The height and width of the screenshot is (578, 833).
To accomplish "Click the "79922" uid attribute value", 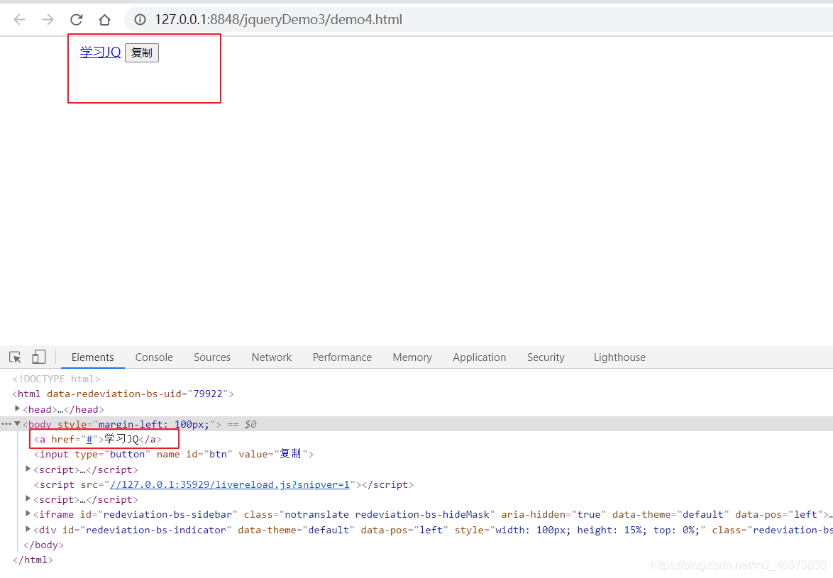I will [x=208, y=394].
